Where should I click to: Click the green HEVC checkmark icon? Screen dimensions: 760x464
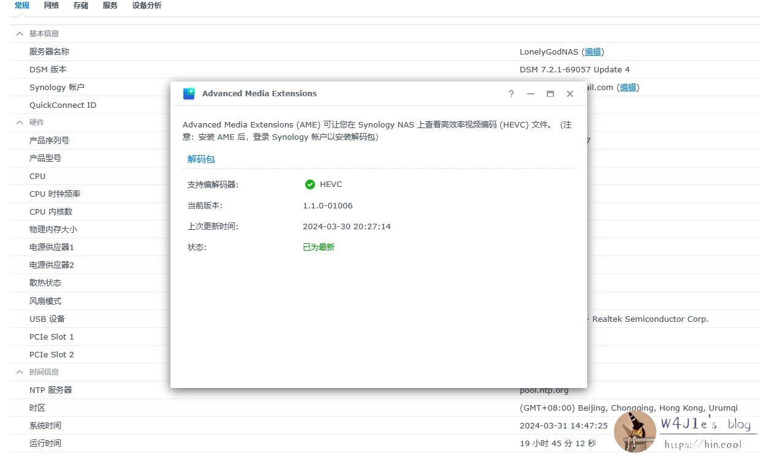(310, 184)
